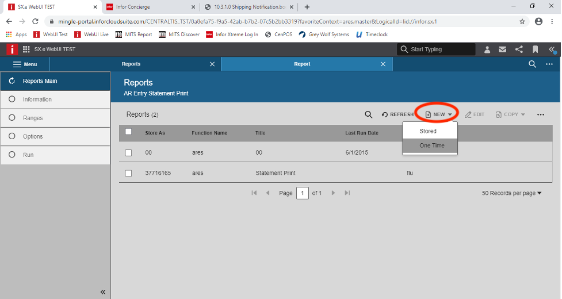Click the search magnifier in tab bar
Viewport: 562px width, 299px height.
coord(532,64)
